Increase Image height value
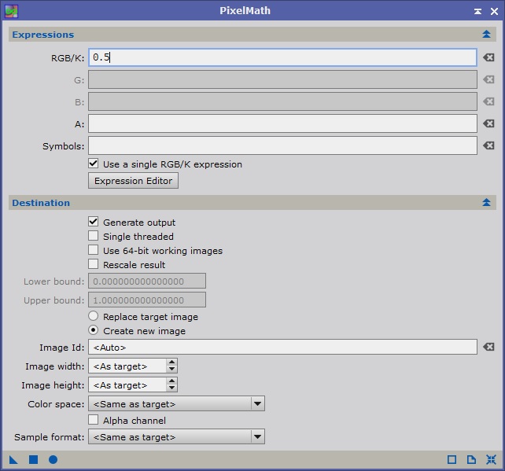The image size is (505, 471). pos(172,381)
